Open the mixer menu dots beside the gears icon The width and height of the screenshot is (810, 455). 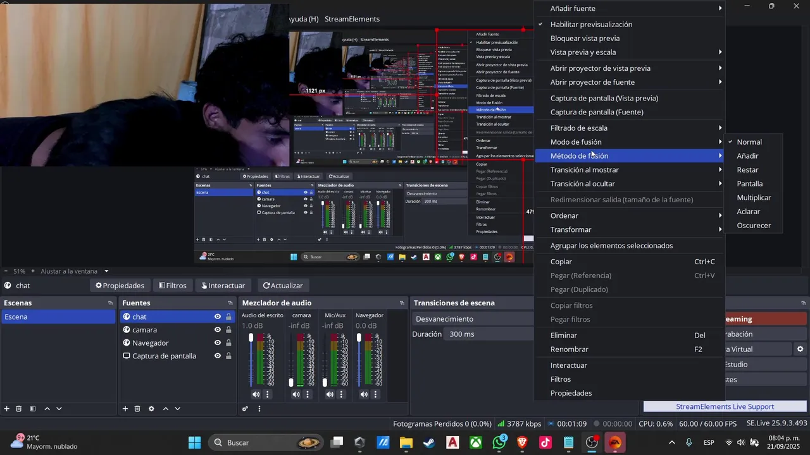[259, 409]
